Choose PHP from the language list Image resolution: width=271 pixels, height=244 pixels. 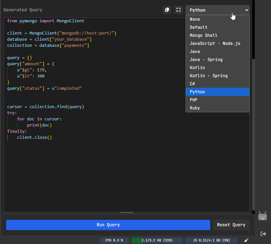(217, 100)
